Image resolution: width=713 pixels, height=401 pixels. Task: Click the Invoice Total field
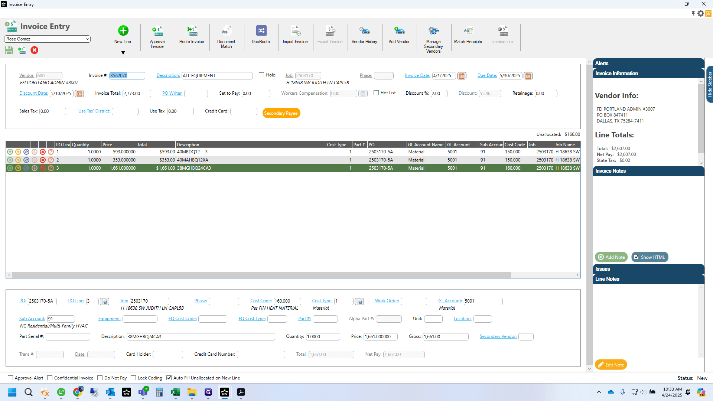(x=137, y=94)
